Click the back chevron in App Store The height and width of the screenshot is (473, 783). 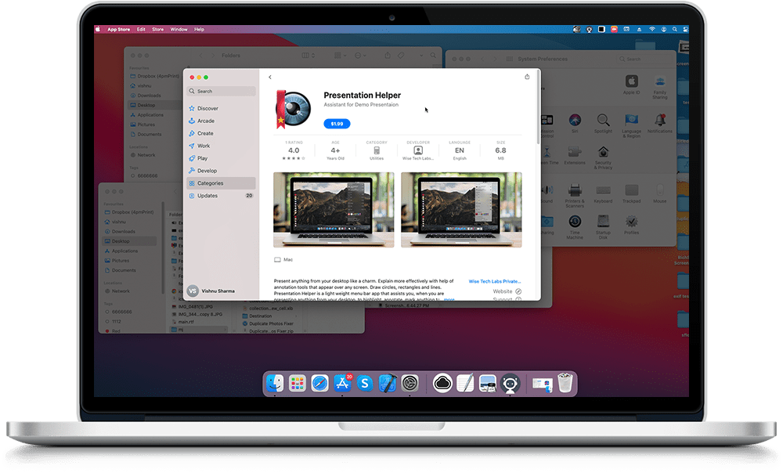point(269,77)
